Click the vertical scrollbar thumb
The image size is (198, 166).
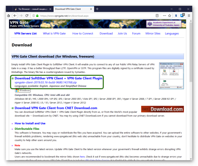[191, 52]
